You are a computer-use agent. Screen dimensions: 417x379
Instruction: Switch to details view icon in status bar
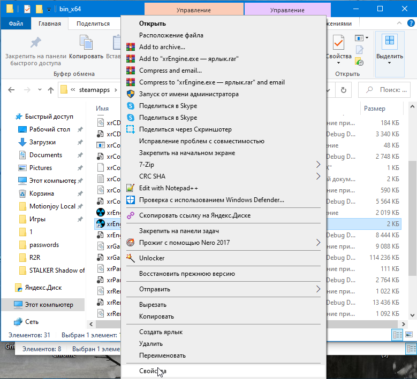[x=398, y=335]
